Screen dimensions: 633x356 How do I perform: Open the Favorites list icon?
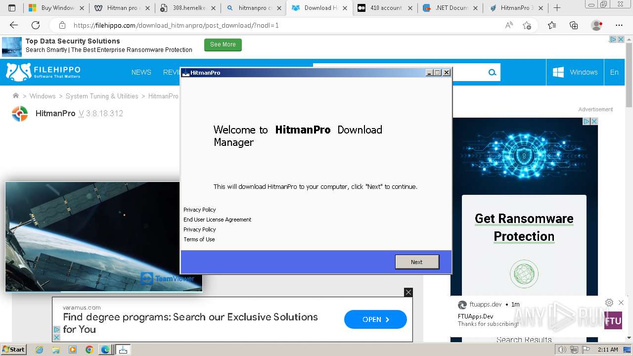[x=552, y=25]
